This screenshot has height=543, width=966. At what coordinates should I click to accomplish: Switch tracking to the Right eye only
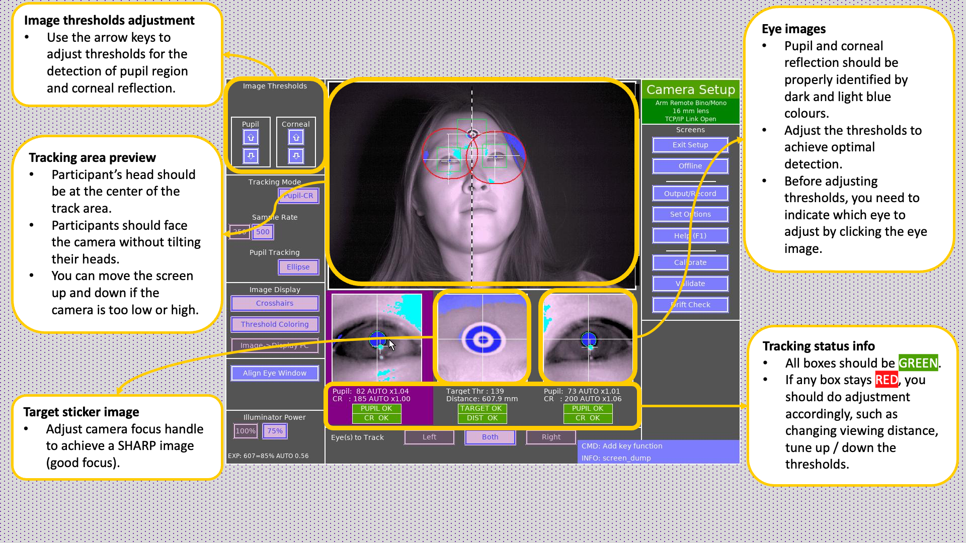coord(550,437)
